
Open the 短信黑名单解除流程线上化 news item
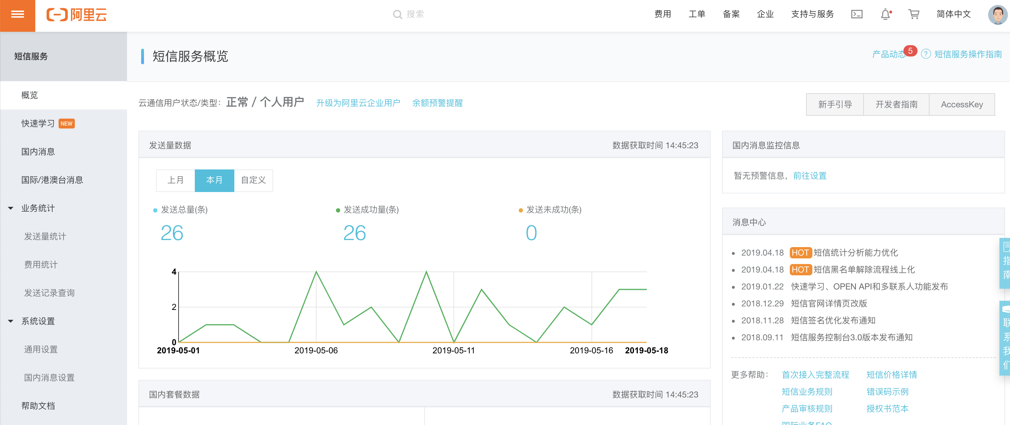(x=864, y=269)
